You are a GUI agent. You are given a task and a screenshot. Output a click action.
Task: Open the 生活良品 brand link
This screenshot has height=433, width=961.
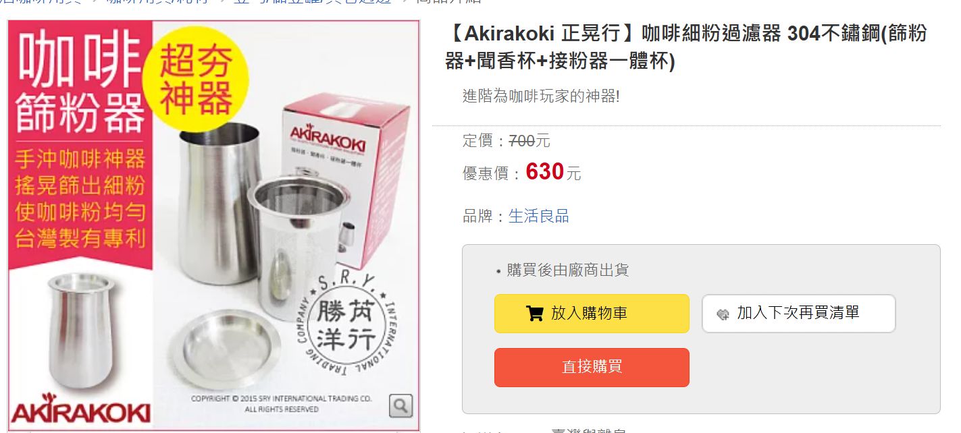pyautogui.click(x=538, y=216)
